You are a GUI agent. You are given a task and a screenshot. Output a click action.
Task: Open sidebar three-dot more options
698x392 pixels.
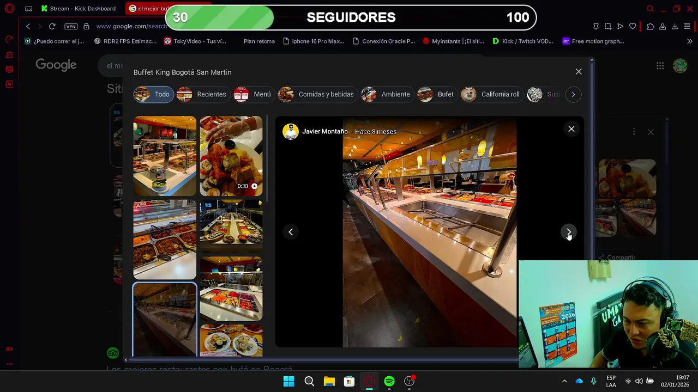[x=9, y=364]
